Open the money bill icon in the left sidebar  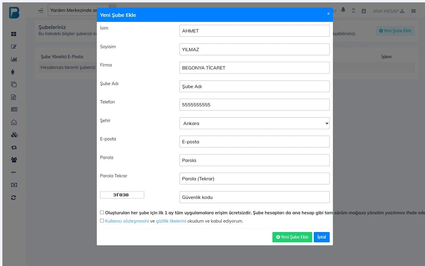(x=14, y=185)
